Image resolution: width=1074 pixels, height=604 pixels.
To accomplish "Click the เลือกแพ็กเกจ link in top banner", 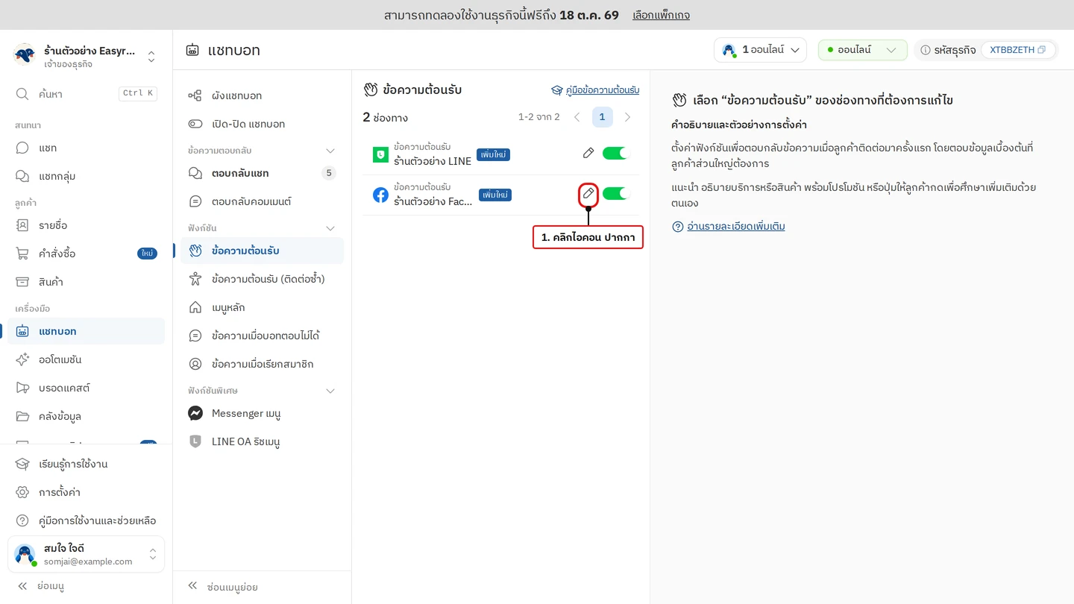I will tap(661, 15).
